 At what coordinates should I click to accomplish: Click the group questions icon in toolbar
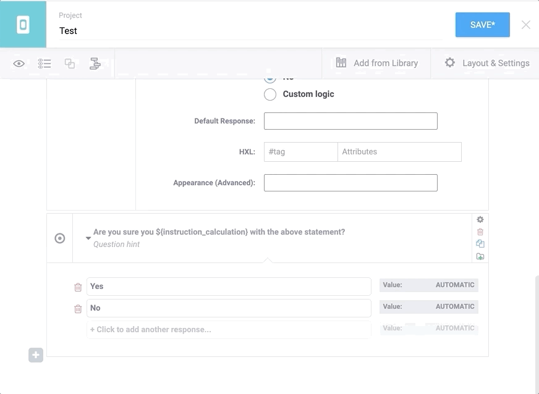point(70,63)
